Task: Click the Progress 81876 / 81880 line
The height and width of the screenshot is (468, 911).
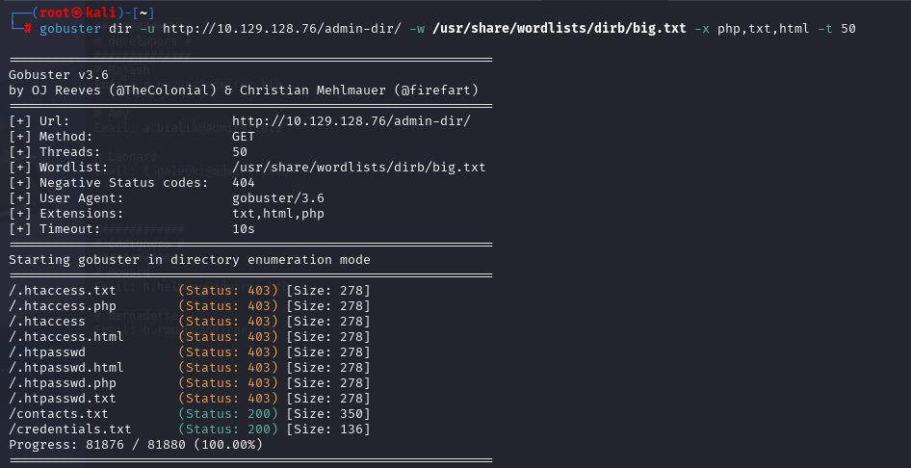Action: pyautogui.click(x=136, y=445)
